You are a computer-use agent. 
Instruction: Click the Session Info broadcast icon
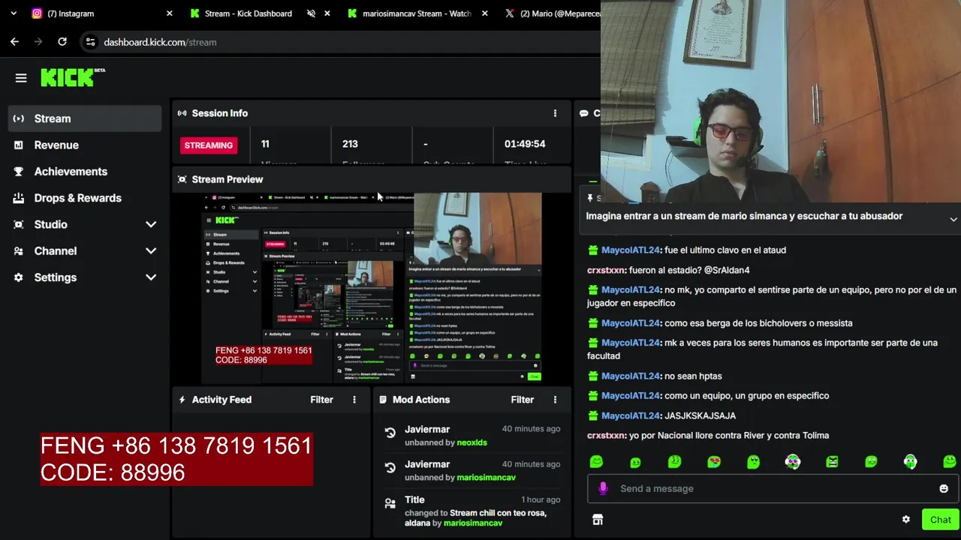[182, 113]
